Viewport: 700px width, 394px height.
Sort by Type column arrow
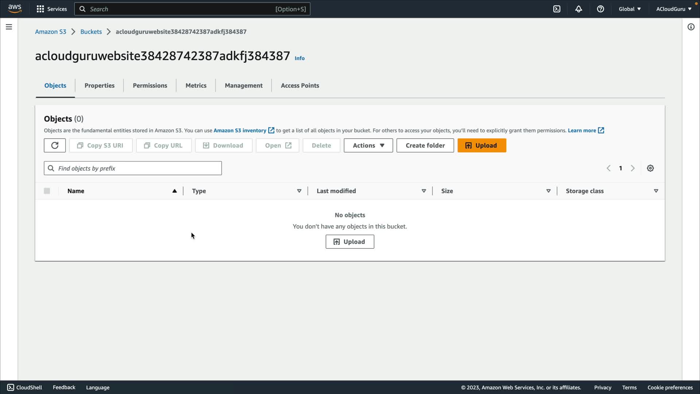(299, 191)
